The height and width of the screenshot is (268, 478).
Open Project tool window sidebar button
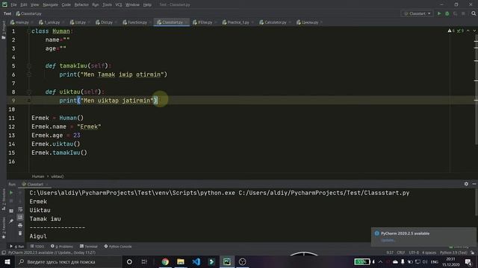3,30
